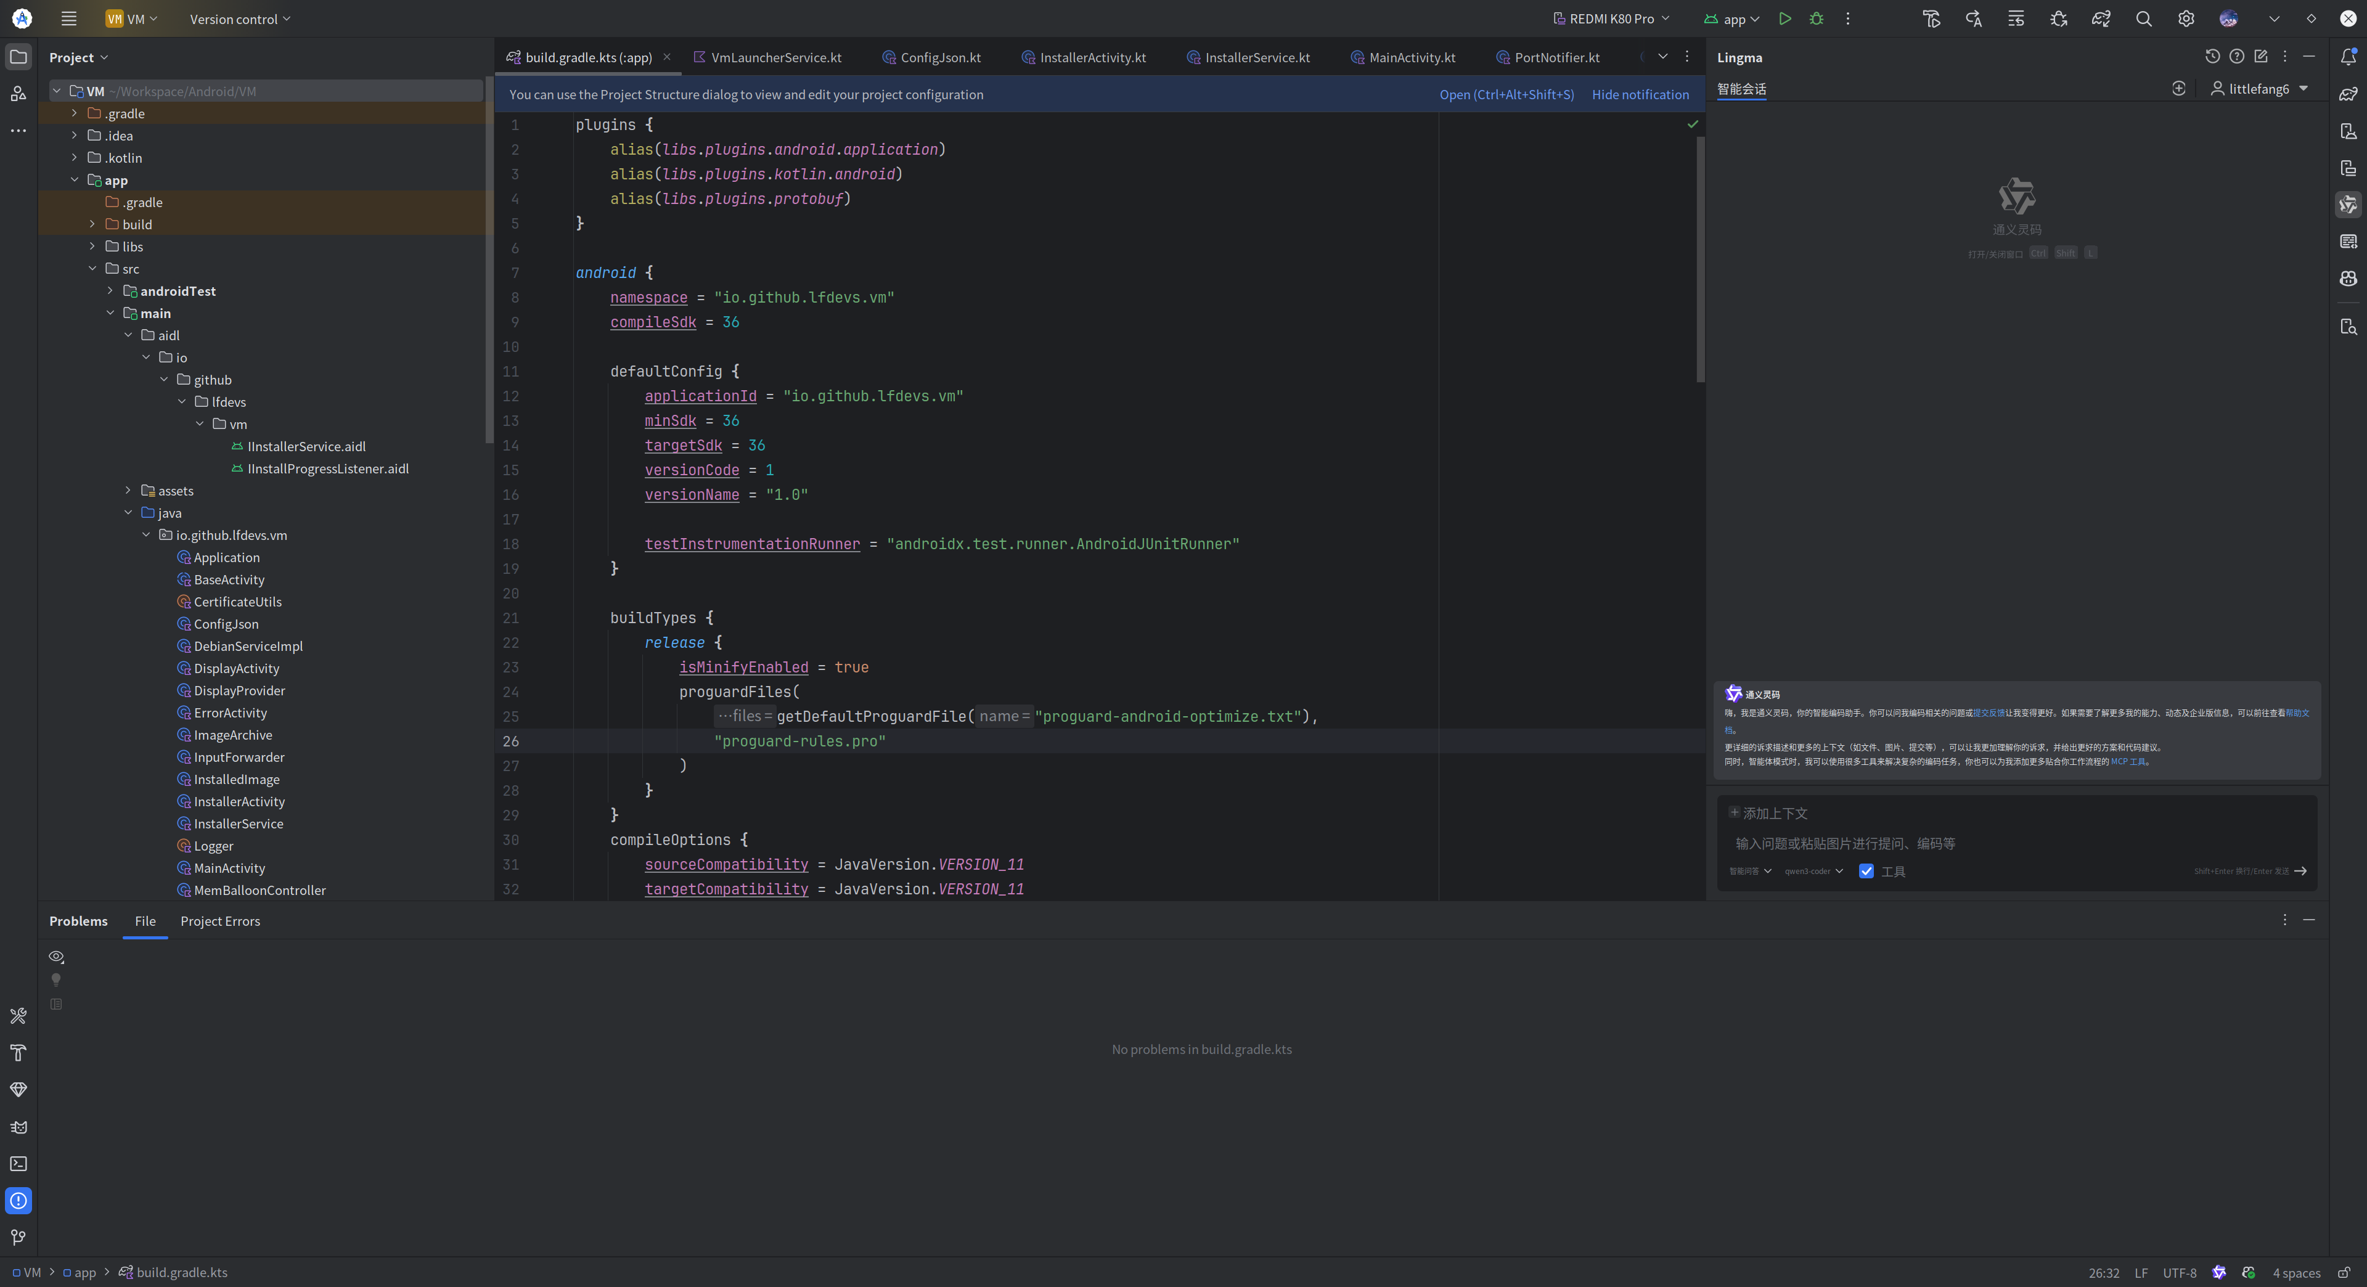Open Search Everywhere magnifier
The height and width of the screenshot is (1287, 2367).
point(2144,18)
